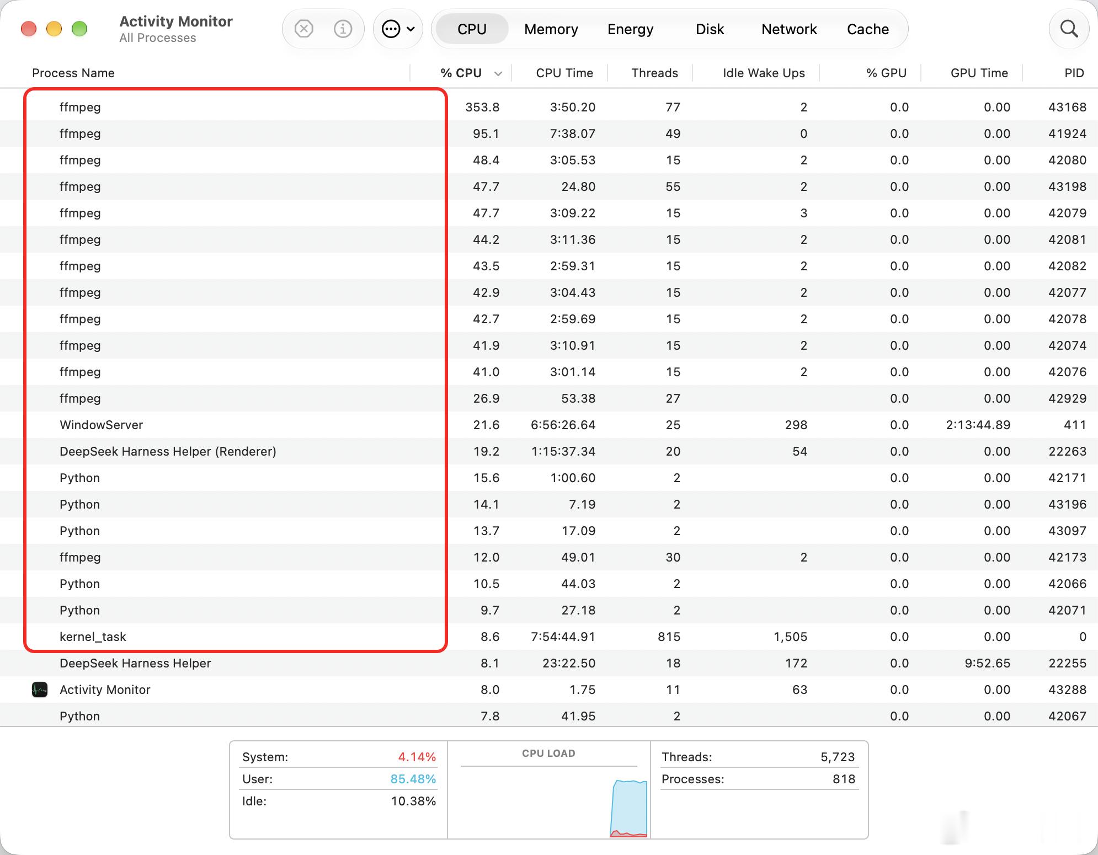
Task: Sort by PID column header
Action: coord(1074,73)
